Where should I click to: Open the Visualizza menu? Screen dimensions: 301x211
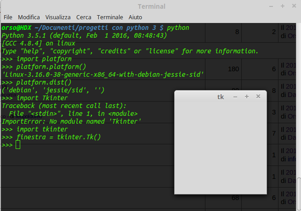click(x=58, y=17)
